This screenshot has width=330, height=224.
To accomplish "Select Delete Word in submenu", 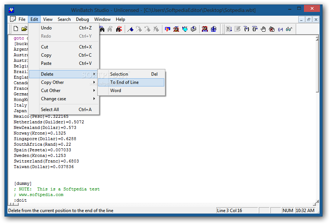I will pos(131,91).
